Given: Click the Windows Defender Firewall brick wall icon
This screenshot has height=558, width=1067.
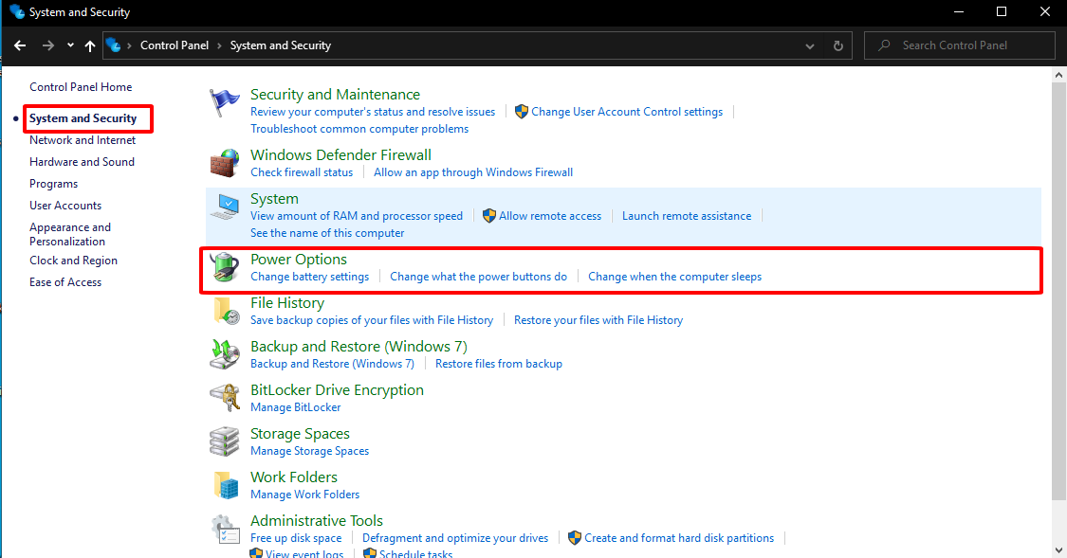Looking at the screenshot, I should 225,163.
